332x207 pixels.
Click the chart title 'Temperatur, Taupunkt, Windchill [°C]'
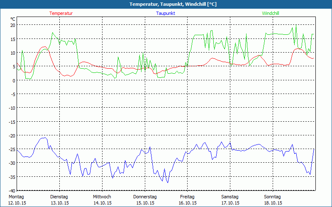tap(173, 4)
